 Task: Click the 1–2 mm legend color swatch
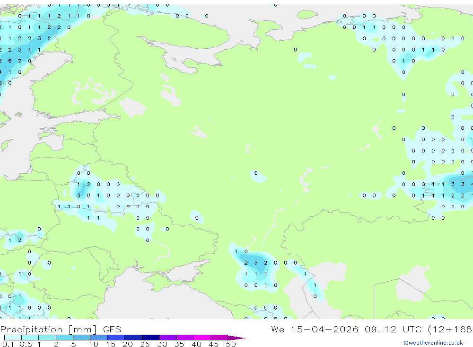pyautogui.click(x=47, y=338)
